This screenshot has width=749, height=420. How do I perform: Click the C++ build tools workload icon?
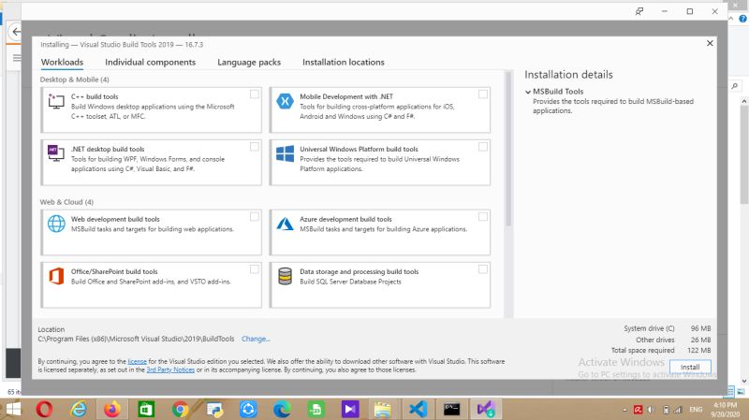[x=56, y=101]
